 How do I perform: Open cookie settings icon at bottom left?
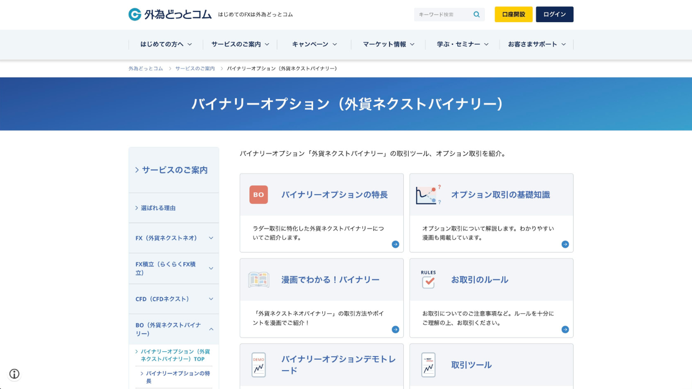pos(15,374)
